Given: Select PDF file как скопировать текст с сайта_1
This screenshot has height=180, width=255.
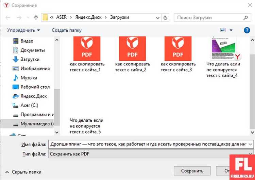Looking at the screenshot, I should coord(87,54).
